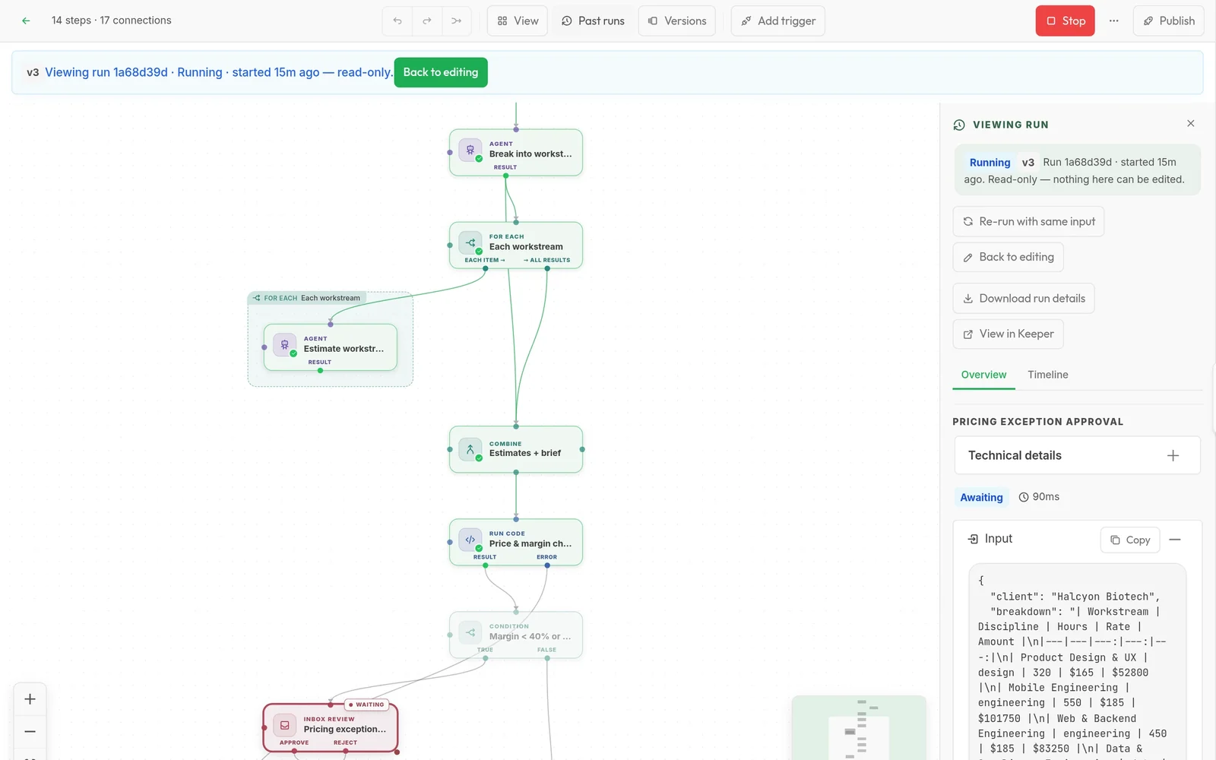
Task: Click the redo arrow in toolbar
Action: [427, 21]
